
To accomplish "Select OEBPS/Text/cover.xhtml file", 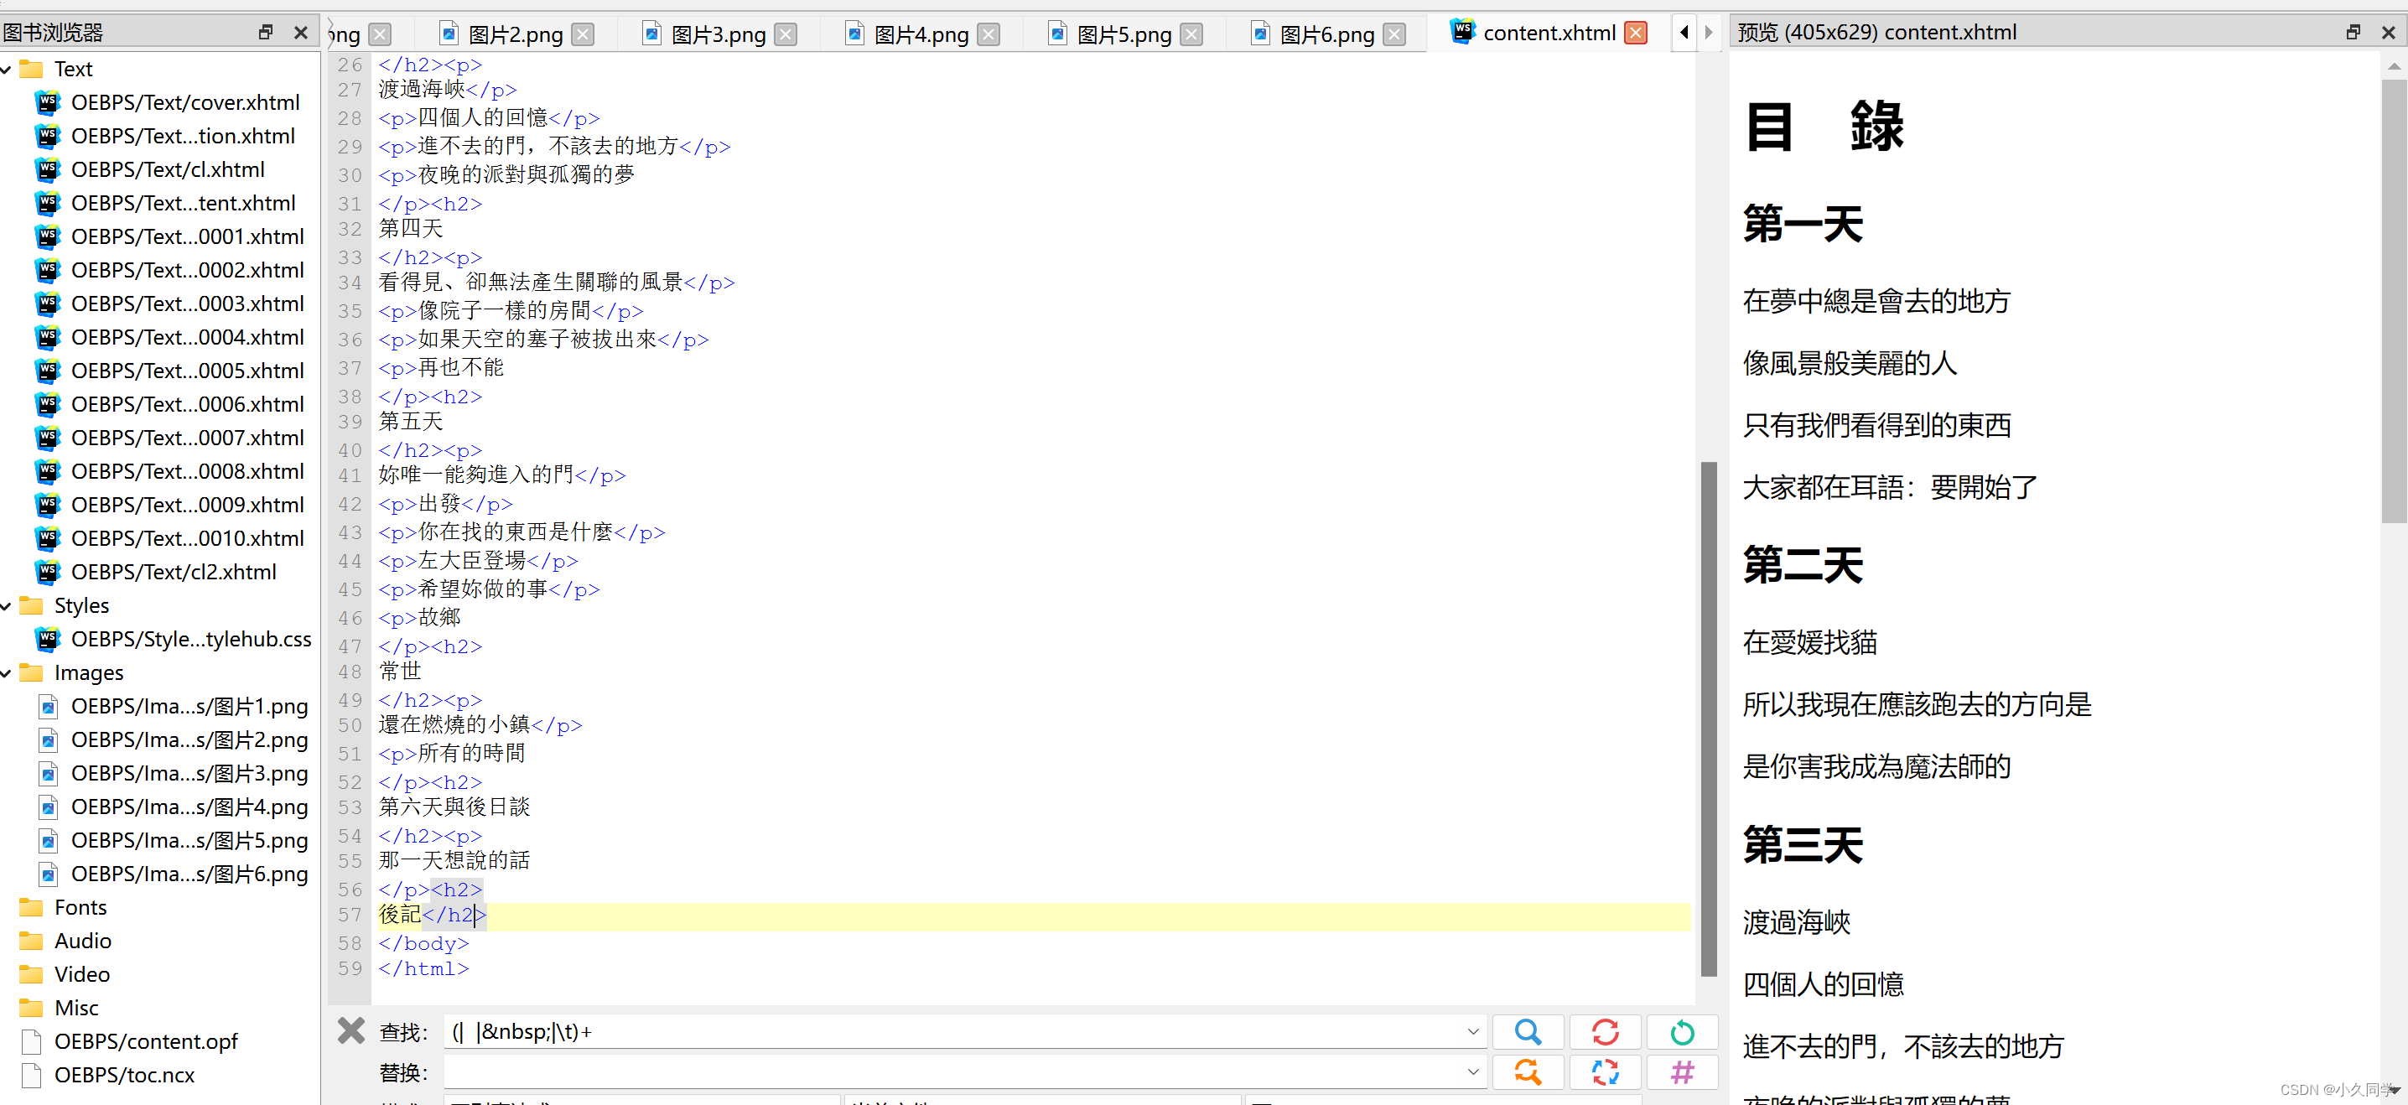I will [x=185, y=103].
